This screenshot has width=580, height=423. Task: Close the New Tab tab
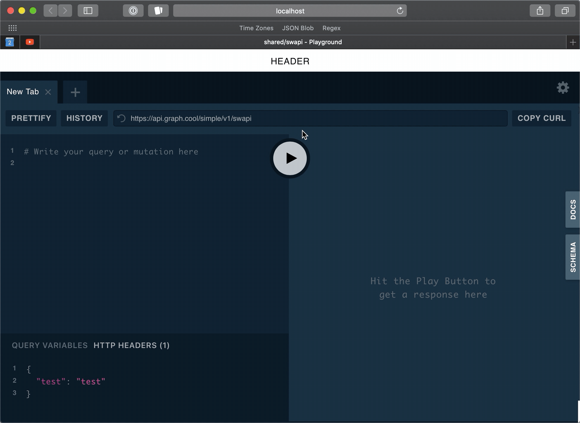coord(48,92)
